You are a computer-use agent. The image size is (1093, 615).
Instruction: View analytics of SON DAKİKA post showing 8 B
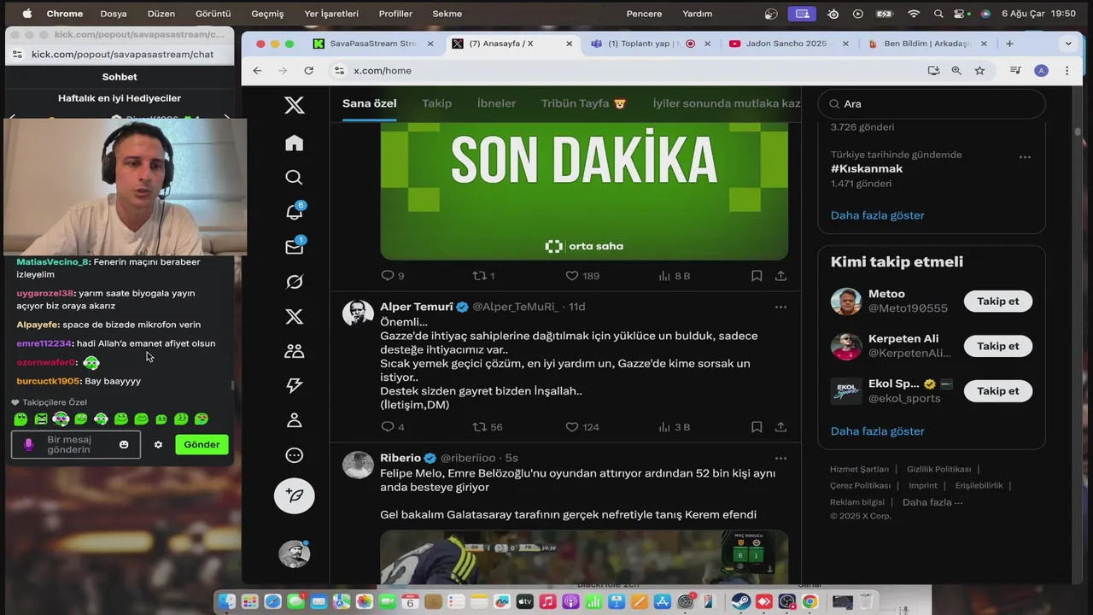[x=674, y=276]
